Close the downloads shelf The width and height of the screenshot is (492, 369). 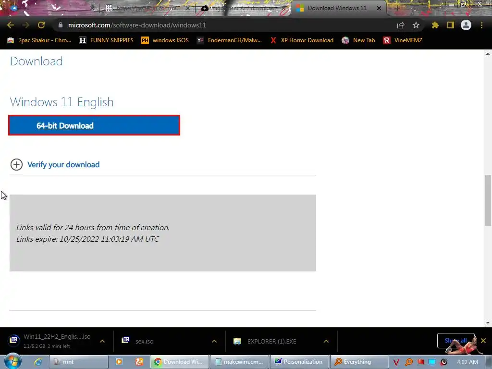click(x=483, y=341)
